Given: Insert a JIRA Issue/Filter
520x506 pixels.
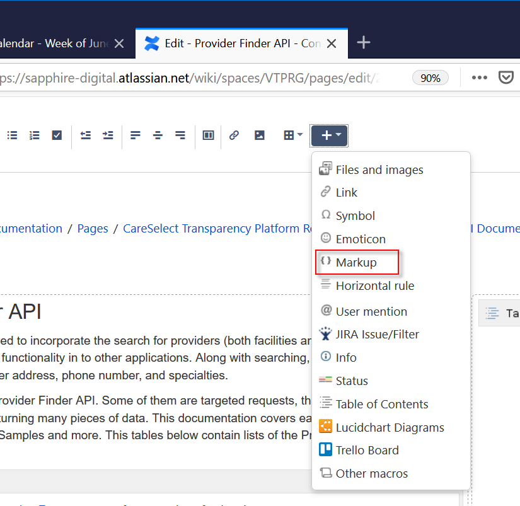Looking at the screenshot, I should point(391,334).
